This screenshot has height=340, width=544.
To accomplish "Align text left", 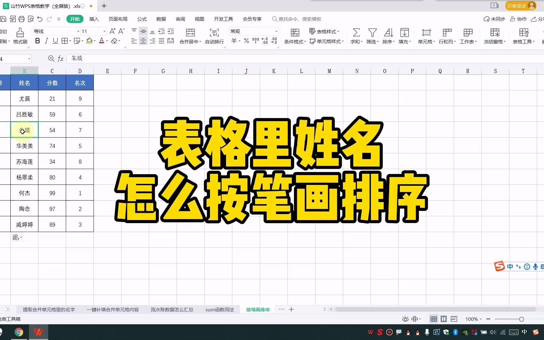I will tap(134, 41).
